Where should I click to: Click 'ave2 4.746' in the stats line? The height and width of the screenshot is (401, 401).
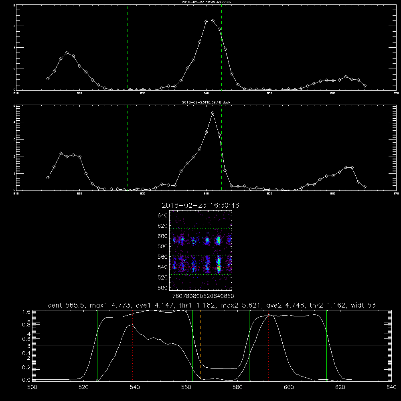click(x=285, y=305)
